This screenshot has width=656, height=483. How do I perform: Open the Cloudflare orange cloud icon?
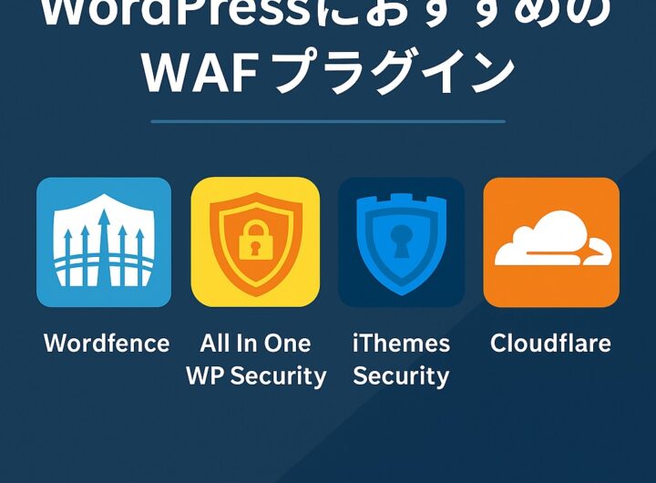coord(551,241)
